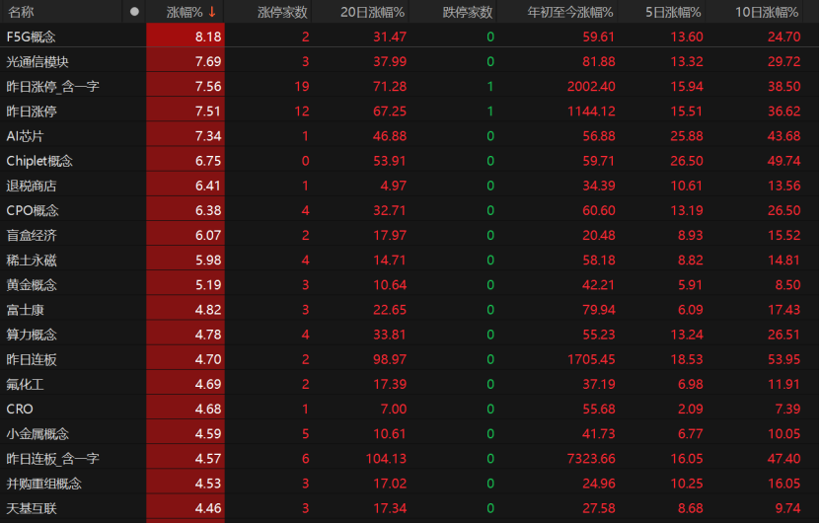Select the 稀土永磁 sector row
Image resolution: width=820 pixels, height=524 pixels.
[x=32, y=260]
